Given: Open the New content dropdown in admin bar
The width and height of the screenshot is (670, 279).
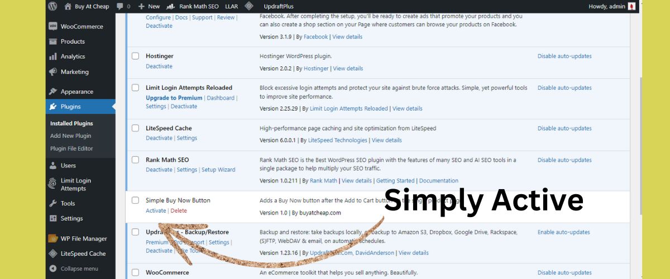Looking at the screenshot, I should (149, 6).
